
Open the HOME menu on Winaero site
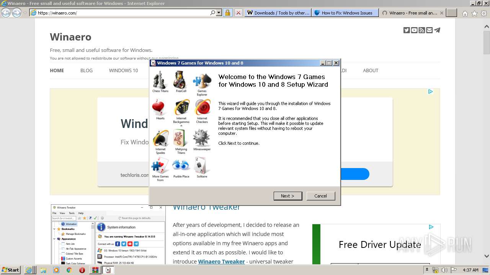pyautogui.click(x=57, y=70)
